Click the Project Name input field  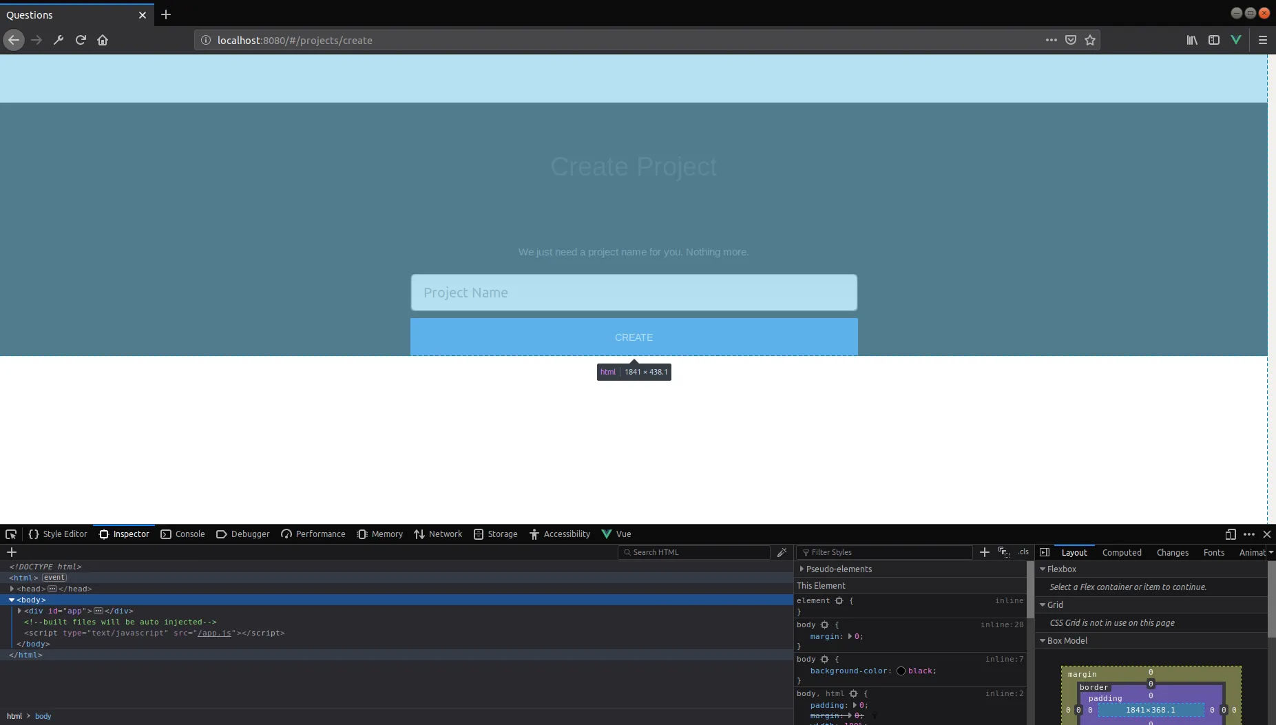tap(634, 293)
